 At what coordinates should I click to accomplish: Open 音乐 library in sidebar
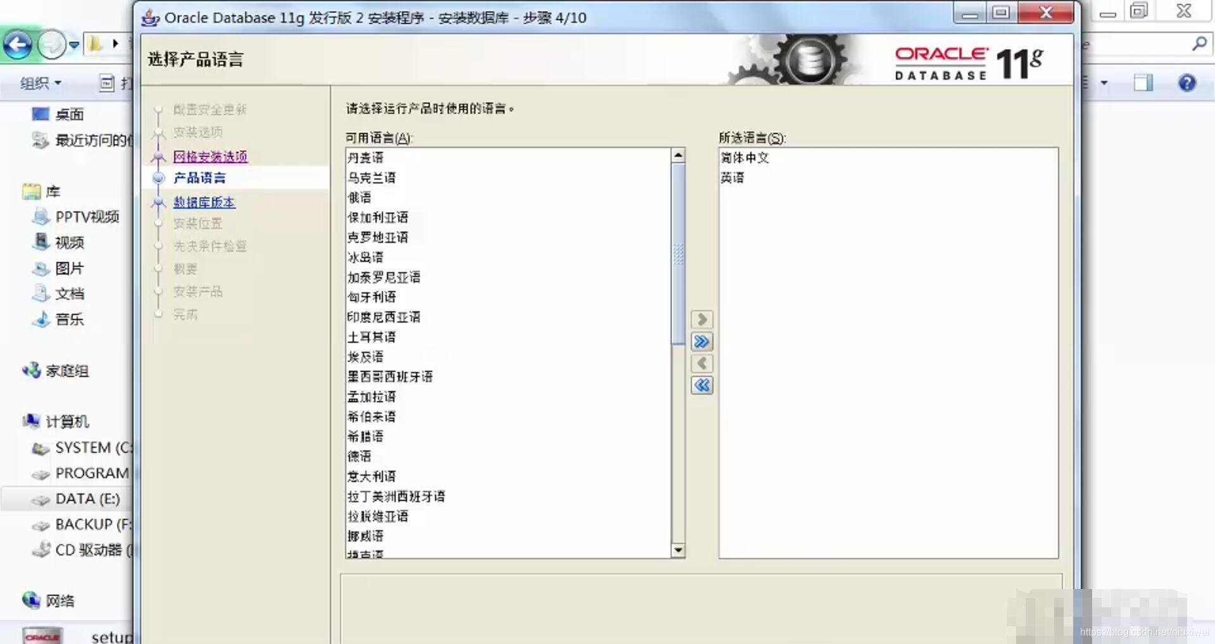tap(58, 319)
